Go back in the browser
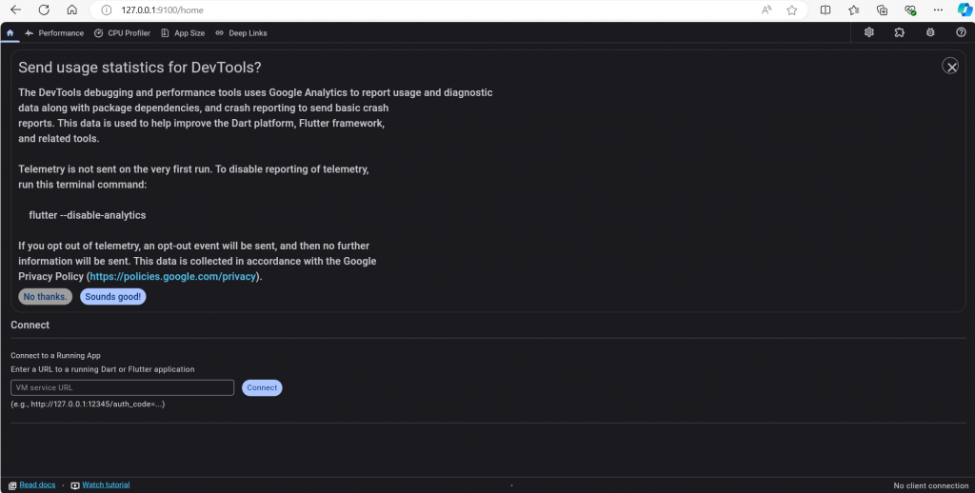Image resolution: width=975 pixels, height=493 pixels. (15, 10)
